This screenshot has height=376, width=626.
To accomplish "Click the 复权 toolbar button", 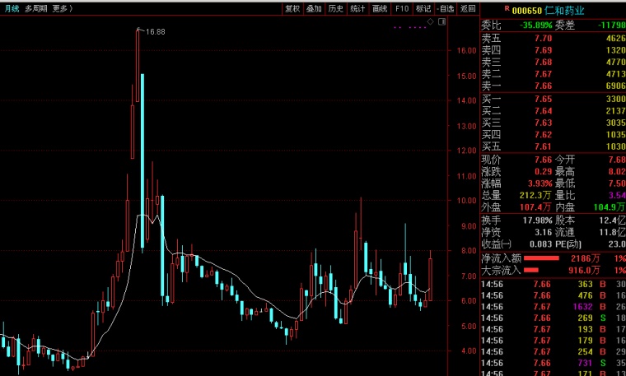I will point(292,8).
